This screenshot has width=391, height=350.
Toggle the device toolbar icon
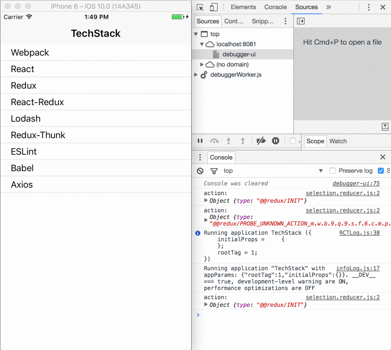(x=214, y=7)
